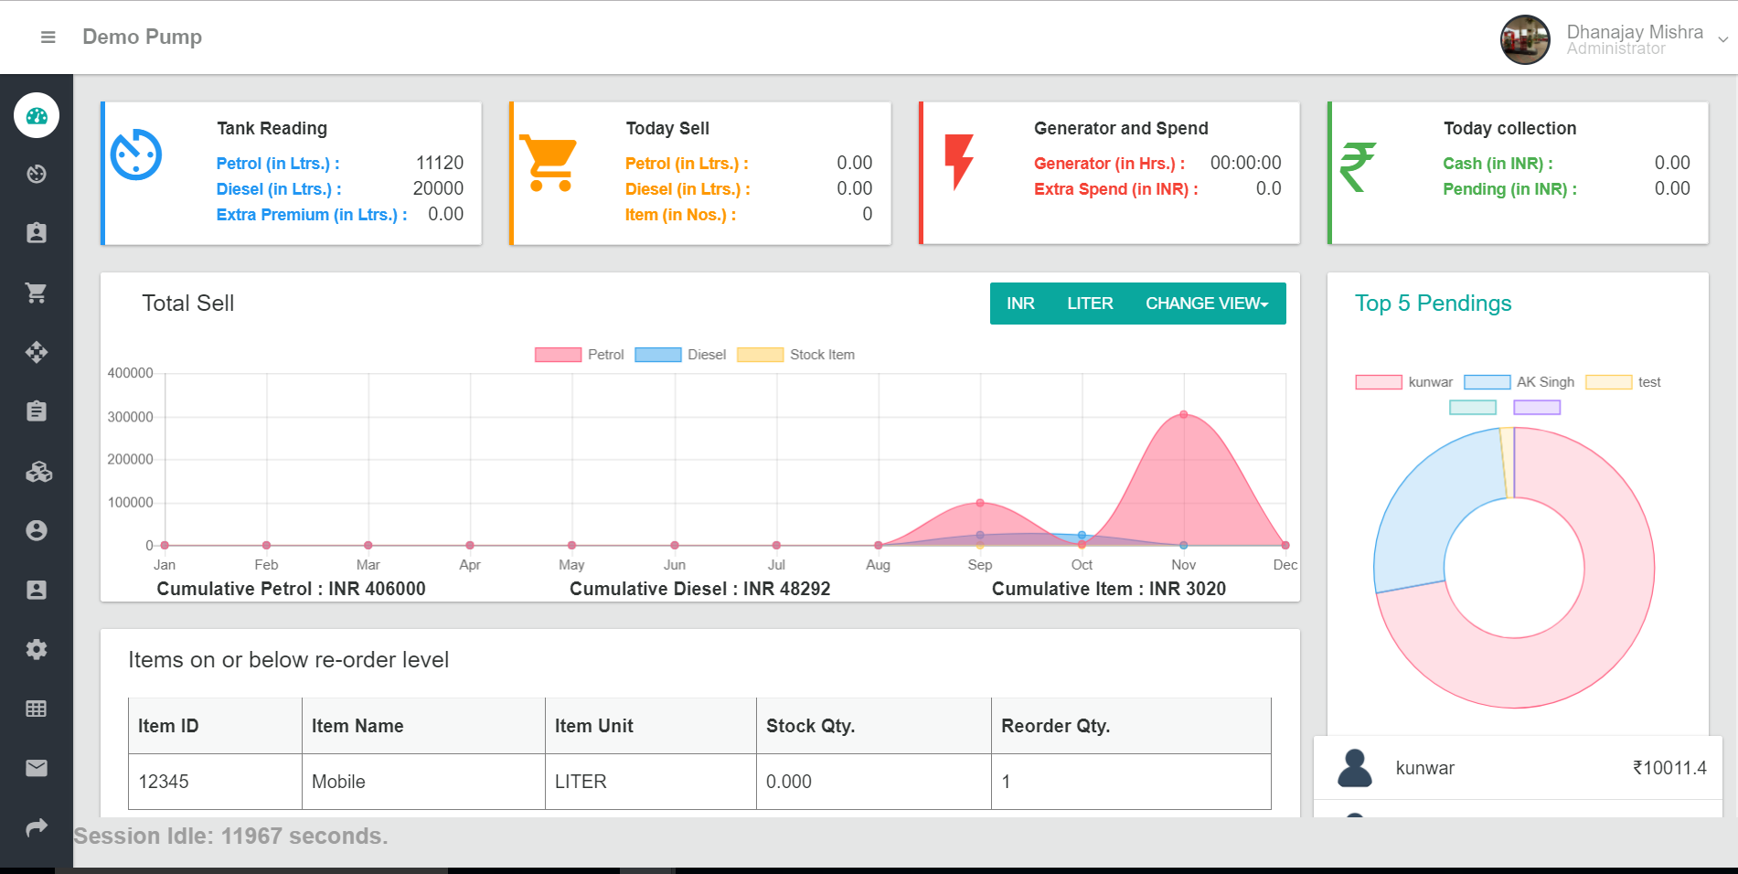The height and width of the screenshot is (874, 1738).
Task: Open the CHANGE VIEW dropdown
Action: tap(1206, 304)
